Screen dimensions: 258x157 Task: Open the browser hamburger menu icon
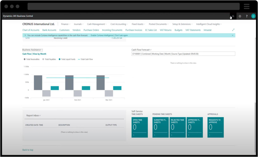pos(246,6)
